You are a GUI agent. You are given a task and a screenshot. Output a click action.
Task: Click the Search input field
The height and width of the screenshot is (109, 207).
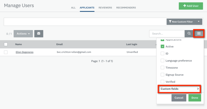click(x=167, y=34)
